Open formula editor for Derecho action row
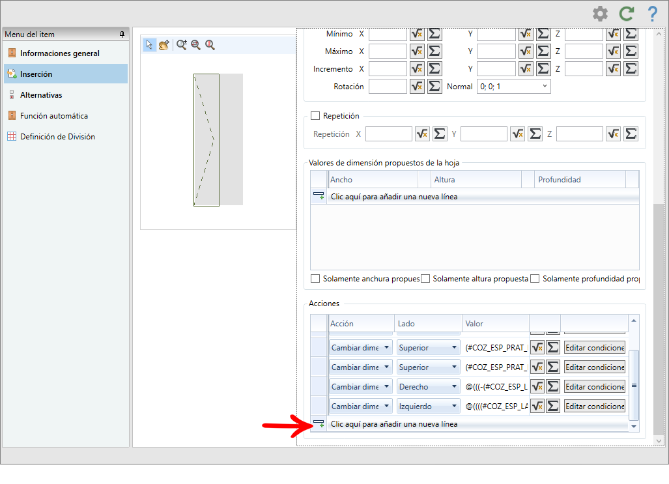 coord(537,387)
